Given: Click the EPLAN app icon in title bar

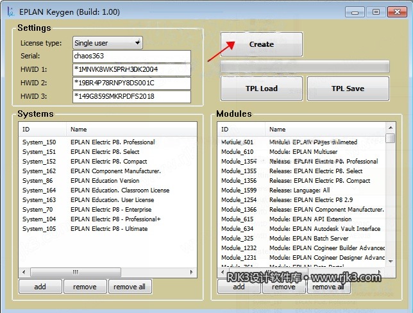Looking at the screenshot, I should coord(11,12).
